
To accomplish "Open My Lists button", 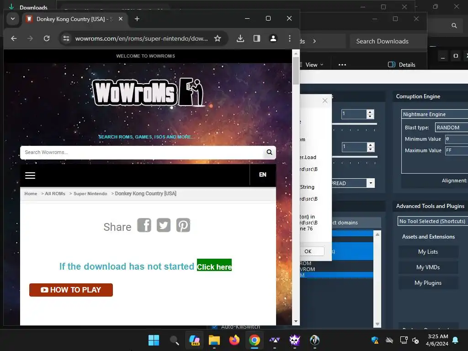I will point(428,252).
